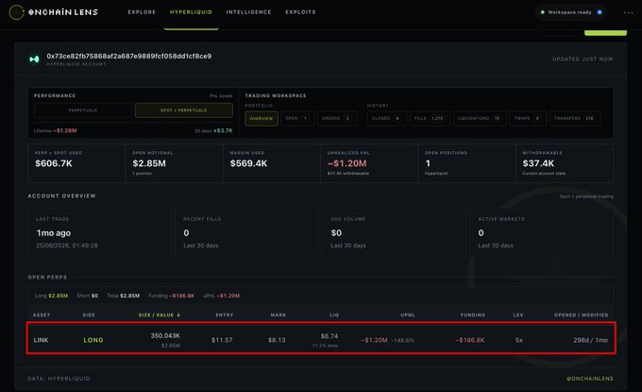The width and height of the screenshot is (642, 392).
Task: Click the LINK asset cell
Action: tap(41, 340)
